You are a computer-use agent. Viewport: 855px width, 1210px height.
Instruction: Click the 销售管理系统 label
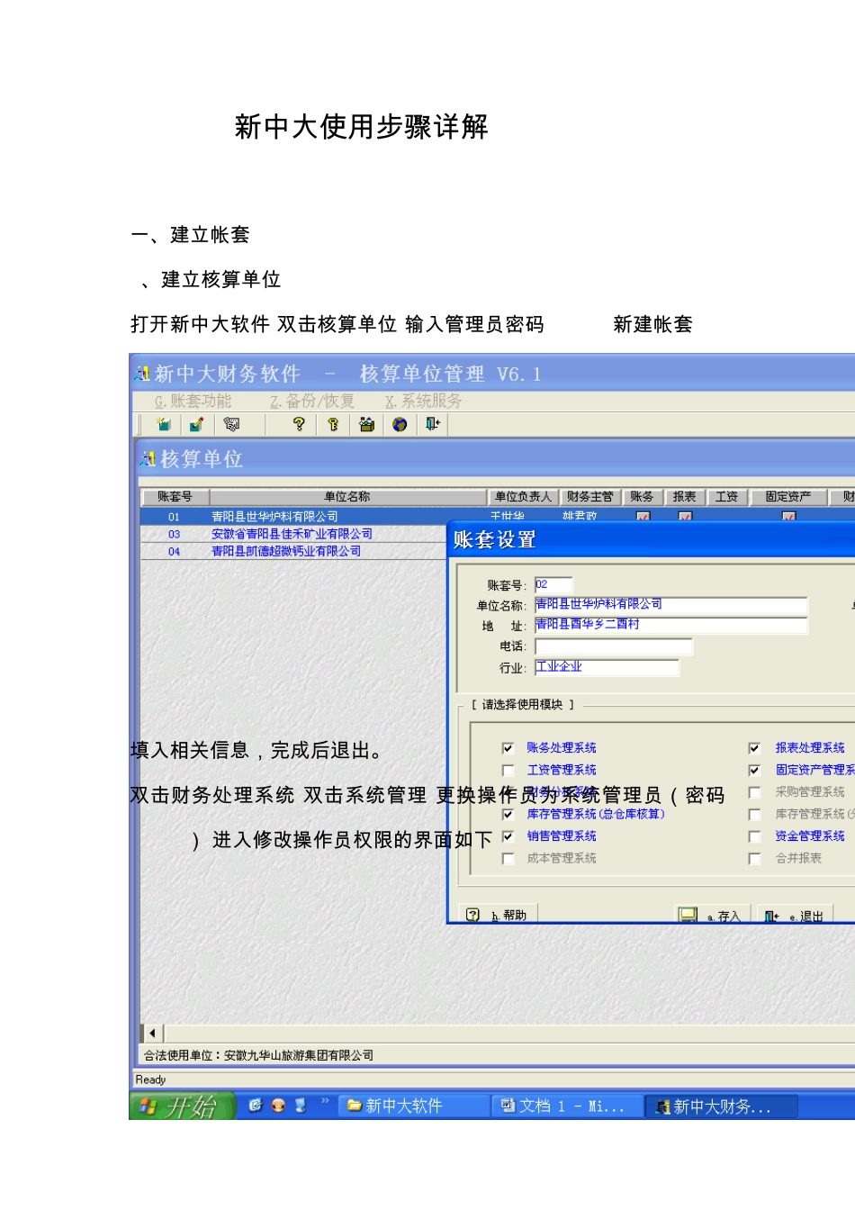point(562,836)
